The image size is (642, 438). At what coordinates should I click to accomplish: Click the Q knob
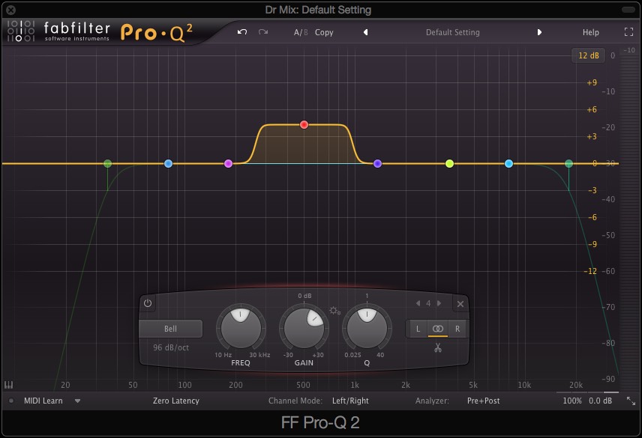[367, 329]
